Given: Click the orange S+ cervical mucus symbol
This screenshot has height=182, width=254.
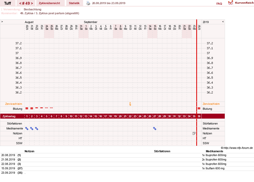Looking at the screenshot, I should click(x=130, y=104).
